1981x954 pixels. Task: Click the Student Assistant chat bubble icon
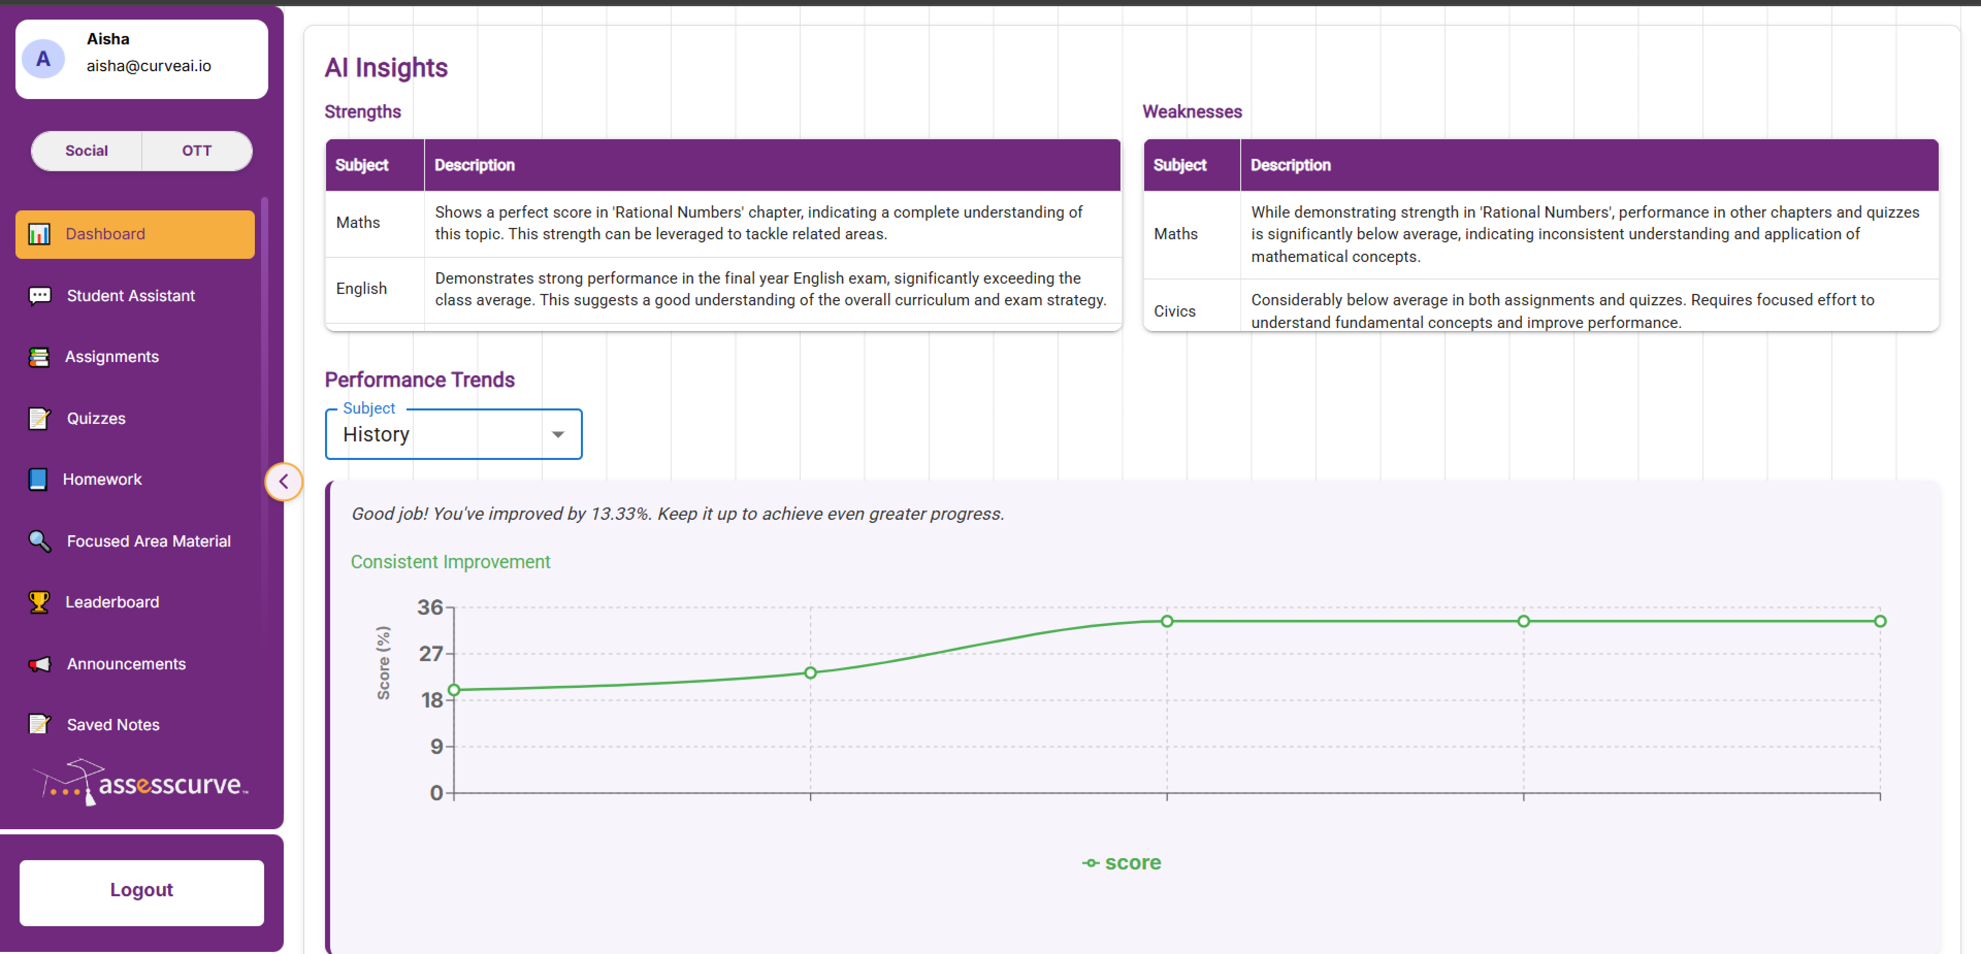click(39, 296)
